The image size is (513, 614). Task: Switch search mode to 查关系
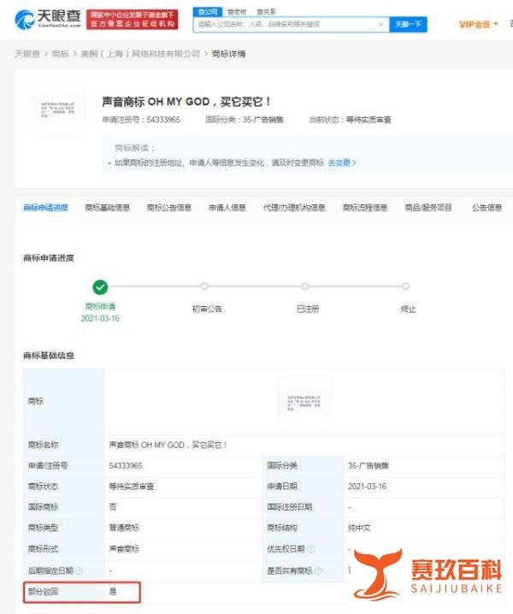click(266, 12)
